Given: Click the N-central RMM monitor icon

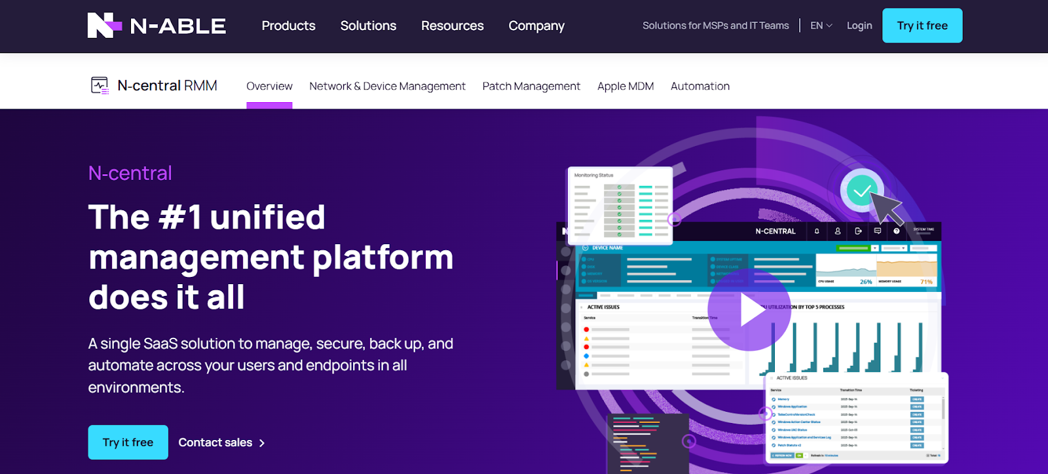Looking at the screenshot, I should [100, 86].
